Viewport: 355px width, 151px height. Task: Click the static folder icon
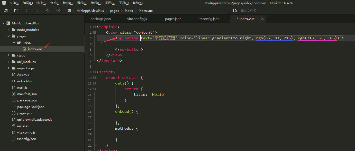coord(14,55)
